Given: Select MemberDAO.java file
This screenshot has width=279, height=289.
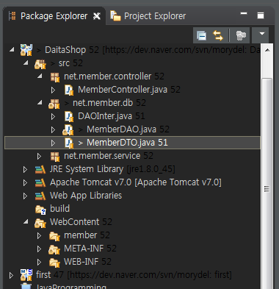Looking at the screenshot, I should (121, 129).
